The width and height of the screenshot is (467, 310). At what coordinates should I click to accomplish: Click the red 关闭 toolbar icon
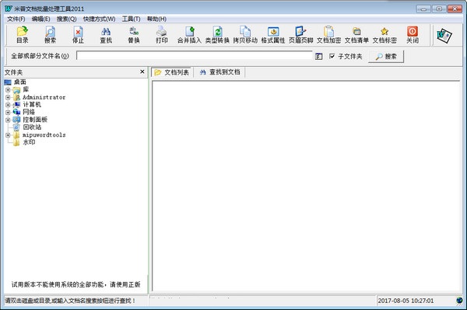pyautogui.click(x=413, y=35)
